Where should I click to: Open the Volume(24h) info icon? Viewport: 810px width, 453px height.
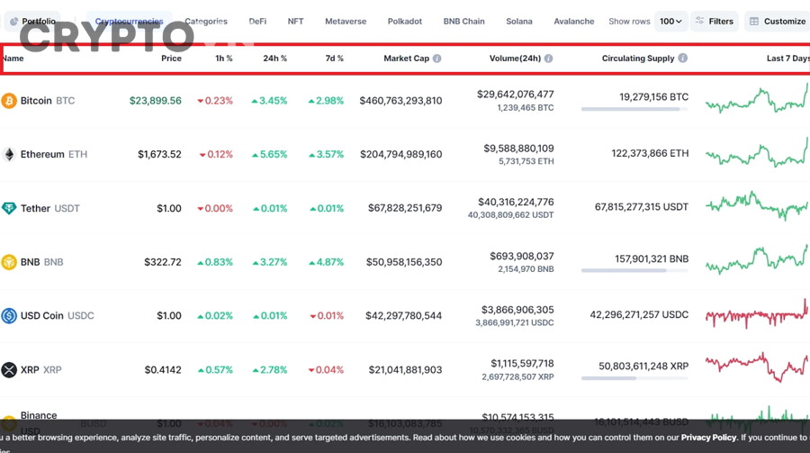(549, 59)
